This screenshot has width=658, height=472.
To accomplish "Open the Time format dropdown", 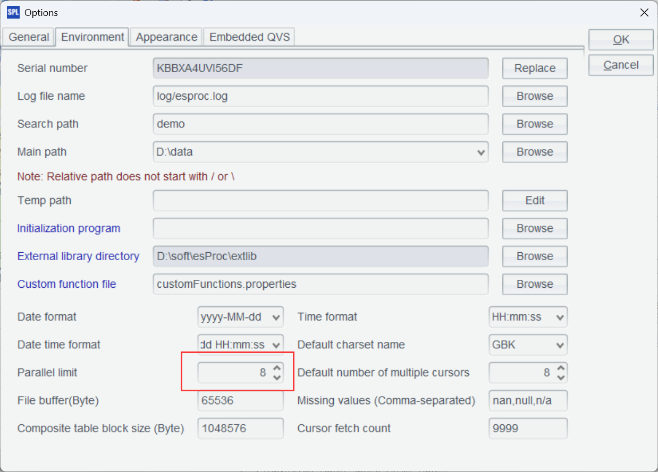I will click(x=560, y=317).
